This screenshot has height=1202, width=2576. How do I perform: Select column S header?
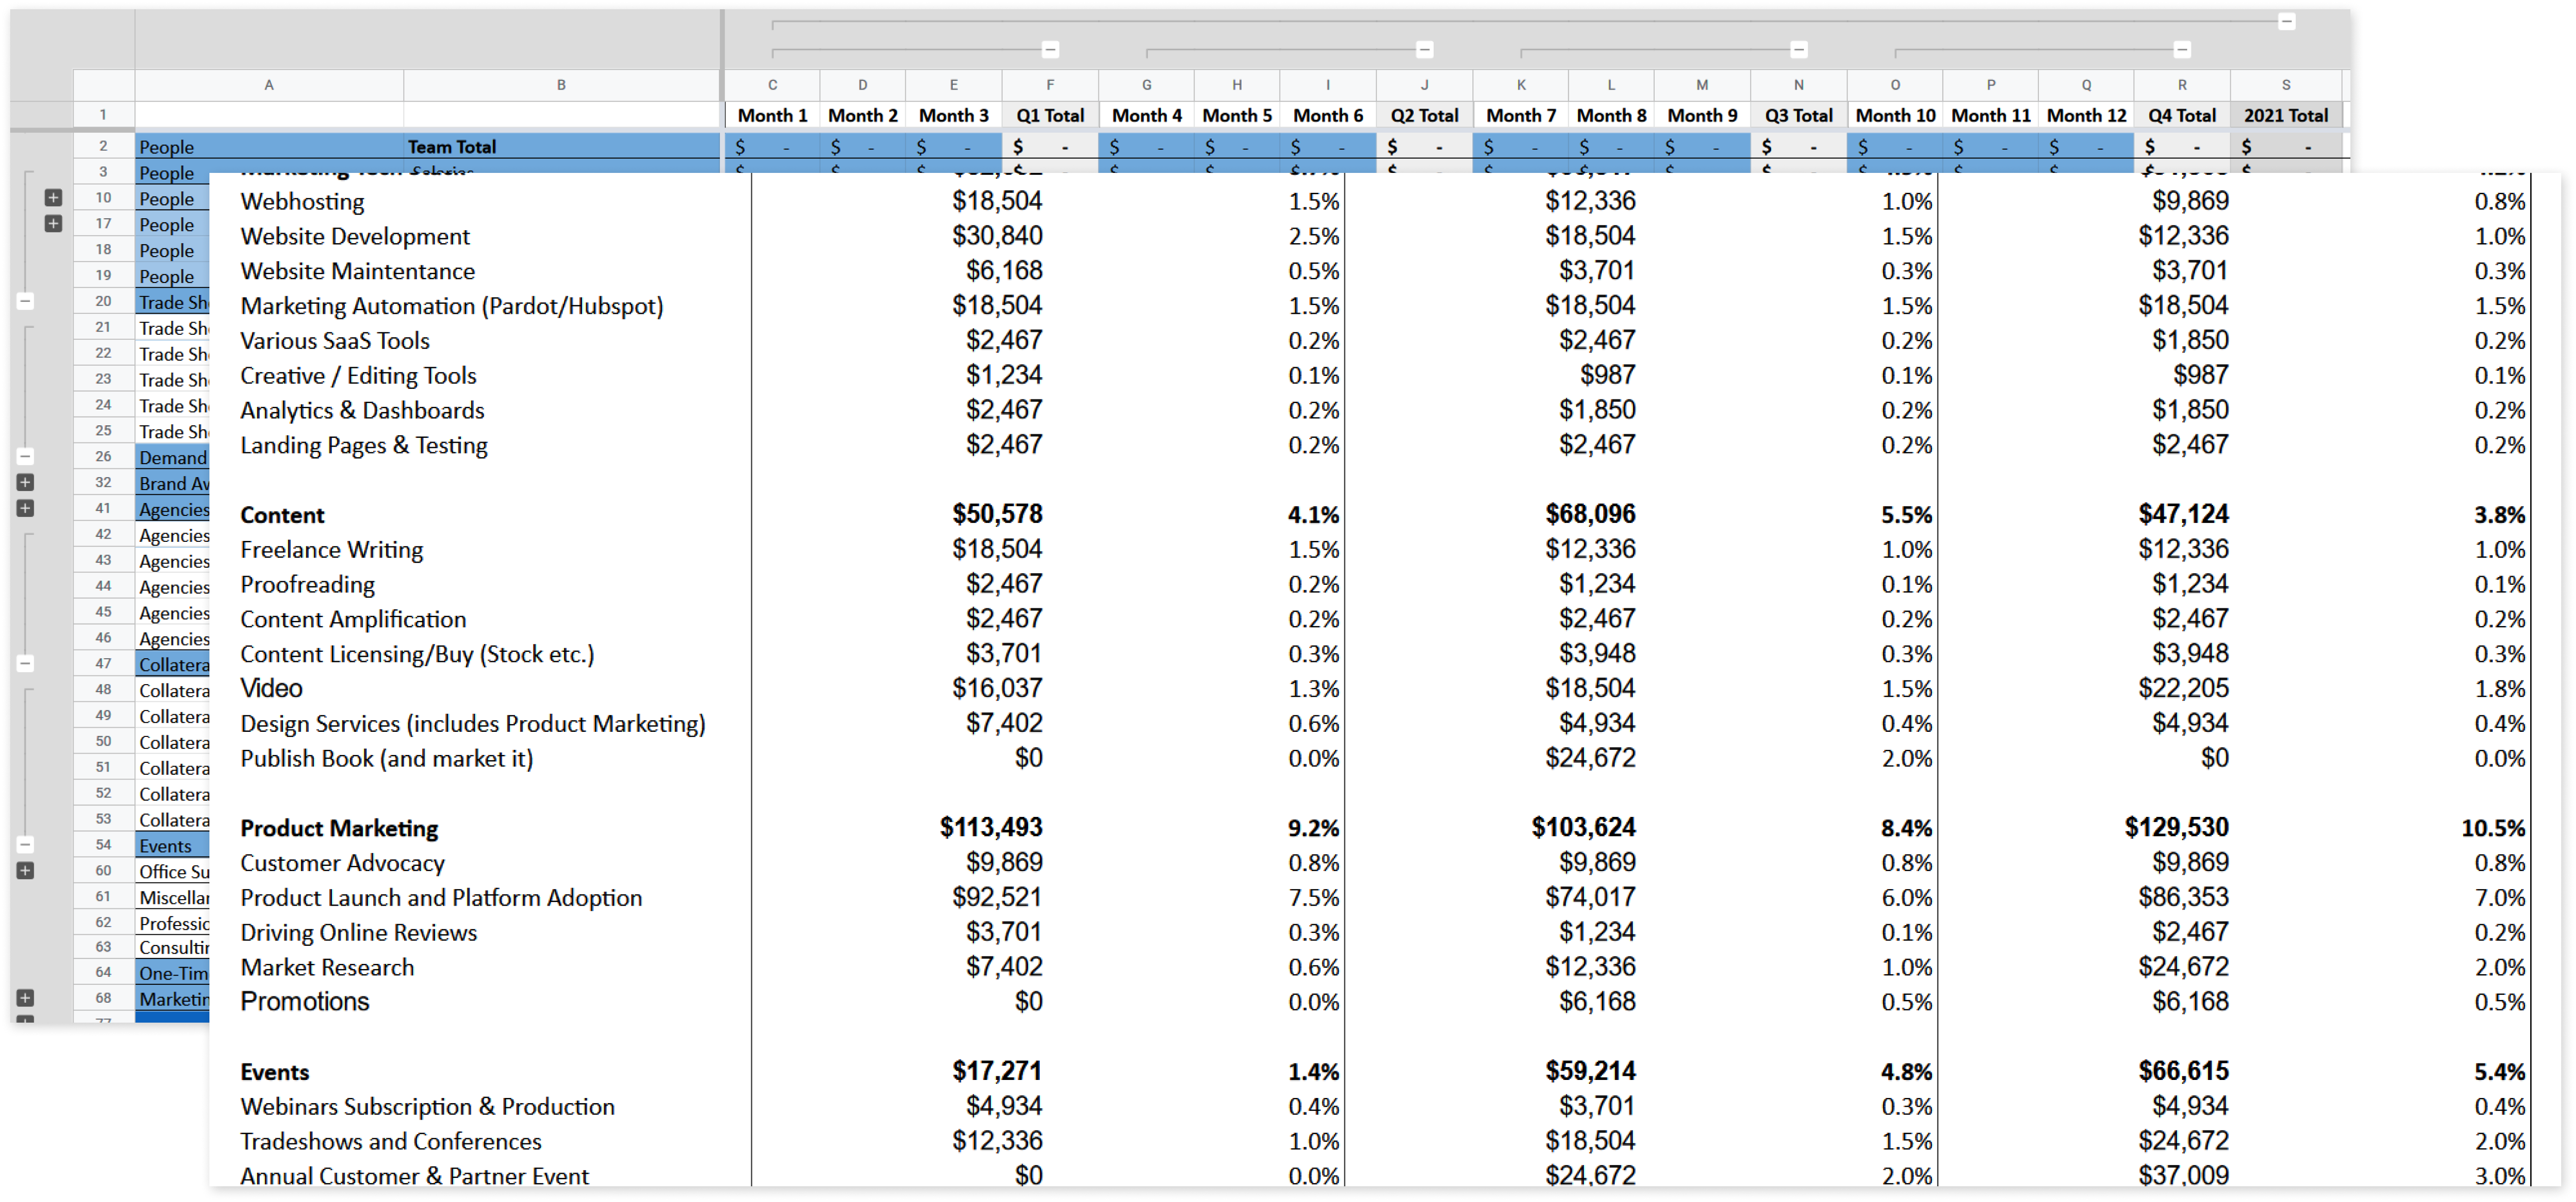2286,85
